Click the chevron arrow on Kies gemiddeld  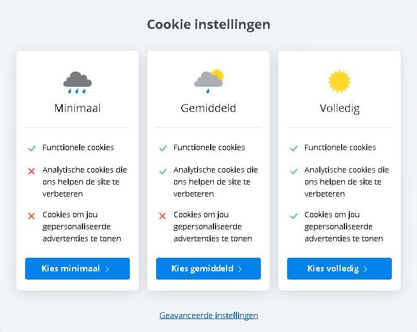coord(240,269)
